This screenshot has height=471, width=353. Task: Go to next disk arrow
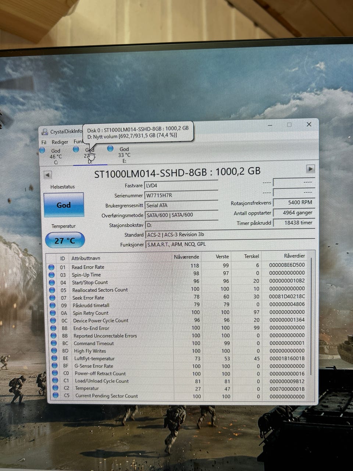pos(310,169)
